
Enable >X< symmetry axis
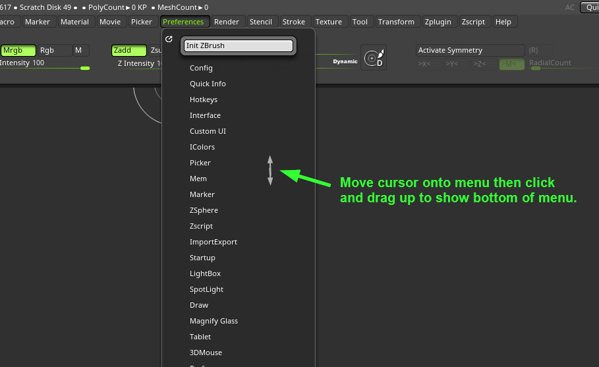pos(429,64)
